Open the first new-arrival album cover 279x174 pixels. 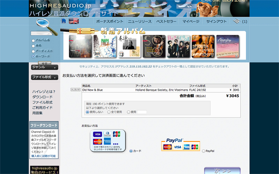(80, 47)
